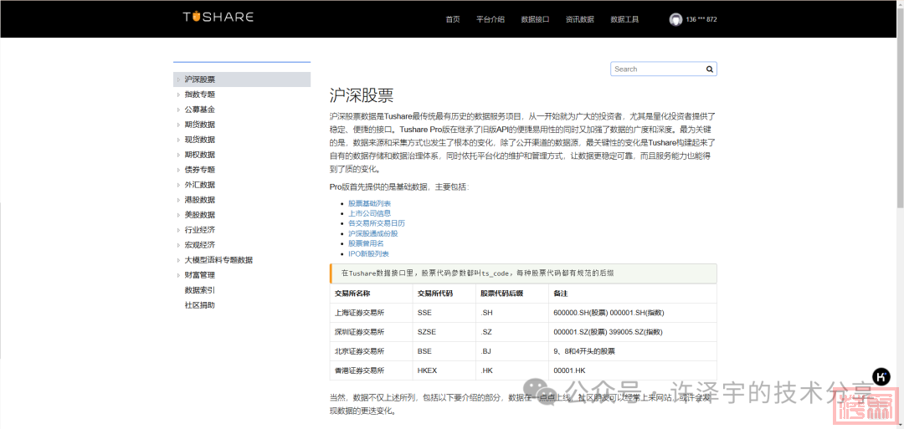
Task: Click the 北京证券交易所 table cell
Action: coord(371,351)
